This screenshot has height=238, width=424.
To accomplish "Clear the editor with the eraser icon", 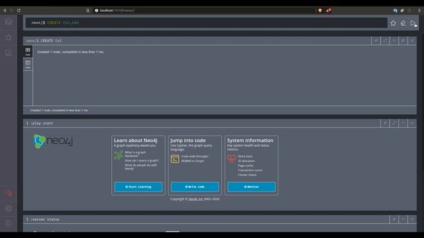I will coord(403,23).
